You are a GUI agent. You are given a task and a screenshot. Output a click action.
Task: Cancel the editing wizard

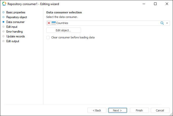(x=160, y=110)
